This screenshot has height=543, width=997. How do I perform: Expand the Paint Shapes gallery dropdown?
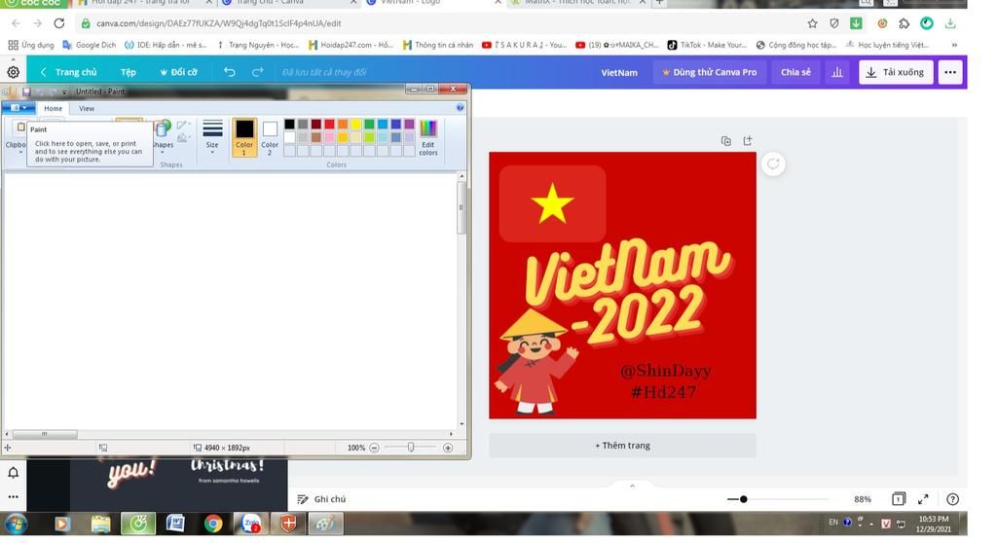[163, 152]
